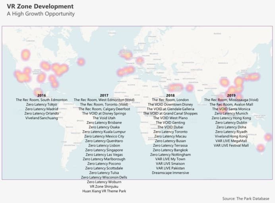Image resolution: width=275 pixels, height=203 pixels.
Task: Choose the Viveland Sanchuang entry
Action: click(x=41, y=118)
